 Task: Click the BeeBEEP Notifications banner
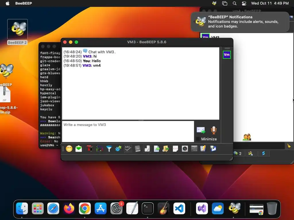(x=240, y=22)
